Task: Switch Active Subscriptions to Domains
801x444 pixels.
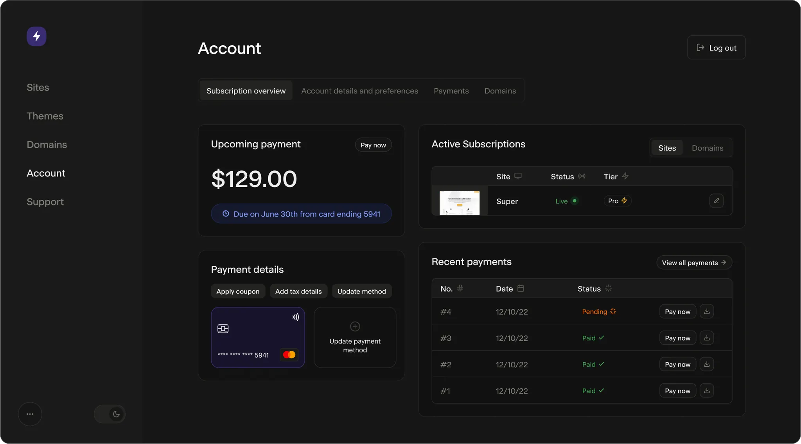Action: [x=707, y=148]
